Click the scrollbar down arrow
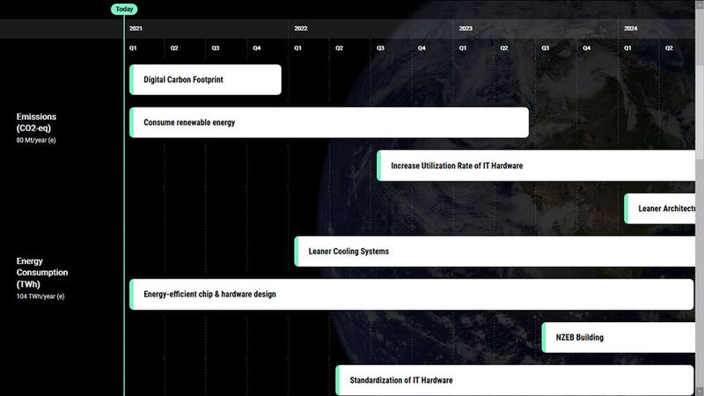The image size is (704, 396). (700, 392)
